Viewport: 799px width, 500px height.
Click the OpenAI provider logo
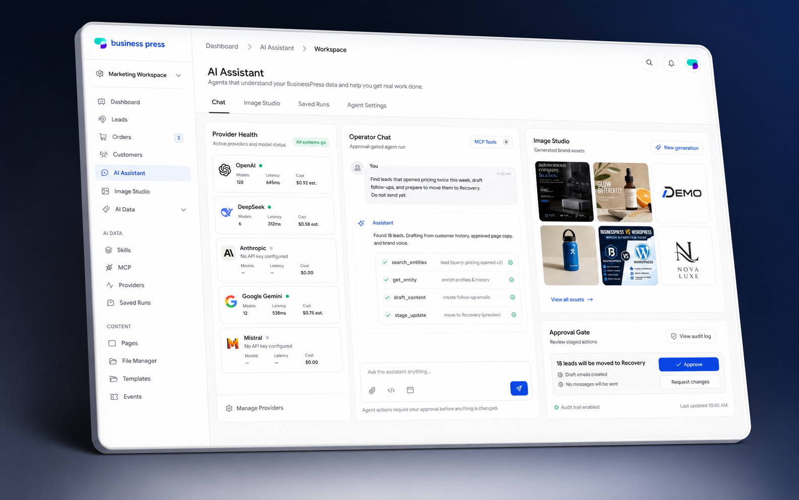pyautogui.click(x=225, y=170)
